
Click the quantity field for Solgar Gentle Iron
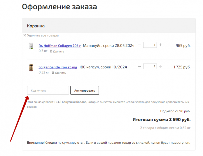(x=150, y=66)
